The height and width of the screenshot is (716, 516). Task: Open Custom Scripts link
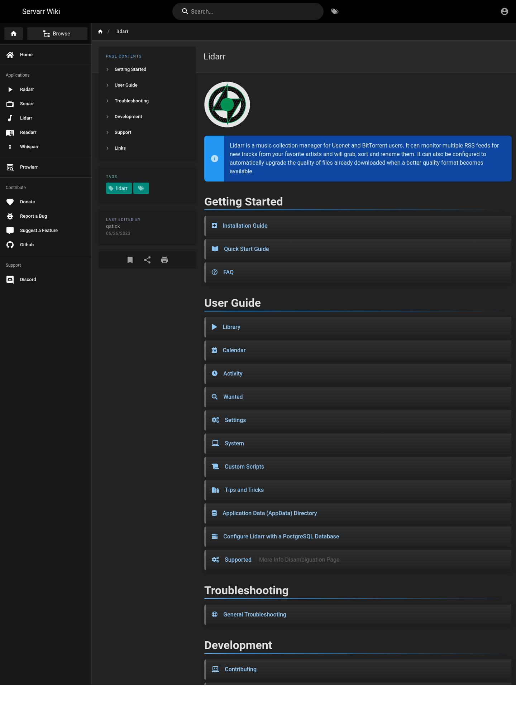click(x=244, y=467)
